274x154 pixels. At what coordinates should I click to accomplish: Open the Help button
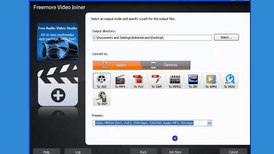[x=47, y=151]
